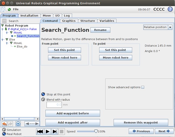Click the dashed double-arrow move button

[x=32, y=124]
